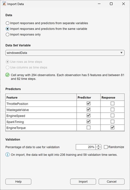Check EngineSpeed Response checkbox
The width and height of the screenshot is (130, 190).
(x=113, y=116)
